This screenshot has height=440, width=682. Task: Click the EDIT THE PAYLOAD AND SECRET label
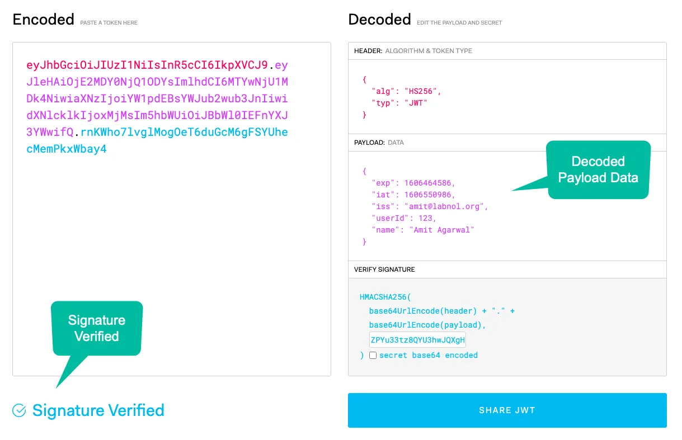click(459, 22)
